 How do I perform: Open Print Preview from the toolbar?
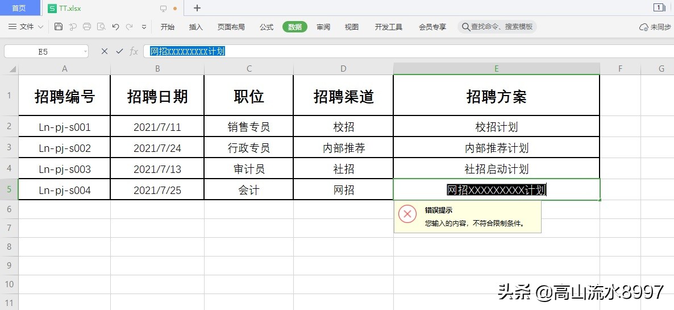101,27
